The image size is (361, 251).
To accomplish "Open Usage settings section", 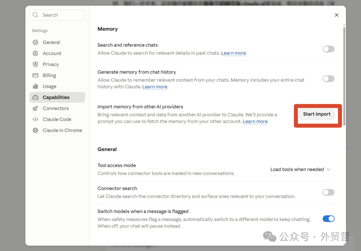I will tap(57, 86).
